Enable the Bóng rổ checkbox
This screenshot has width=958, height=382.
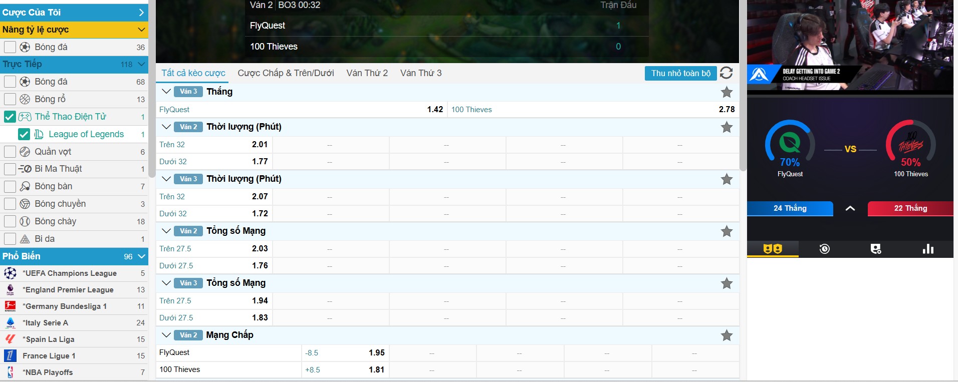(x=10, y=99)
